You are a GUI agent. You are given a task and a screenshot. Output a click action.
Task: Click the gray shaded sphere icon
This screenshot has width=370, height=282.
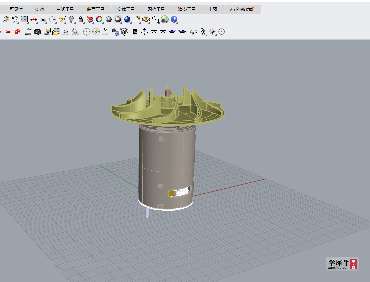(x=109, y=20)
